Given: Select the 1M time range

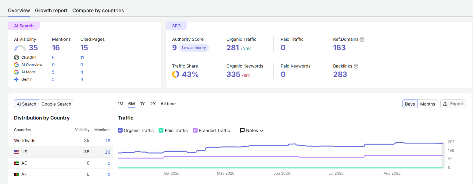Looking at the screenshot, I should click(x=120, y=104).
